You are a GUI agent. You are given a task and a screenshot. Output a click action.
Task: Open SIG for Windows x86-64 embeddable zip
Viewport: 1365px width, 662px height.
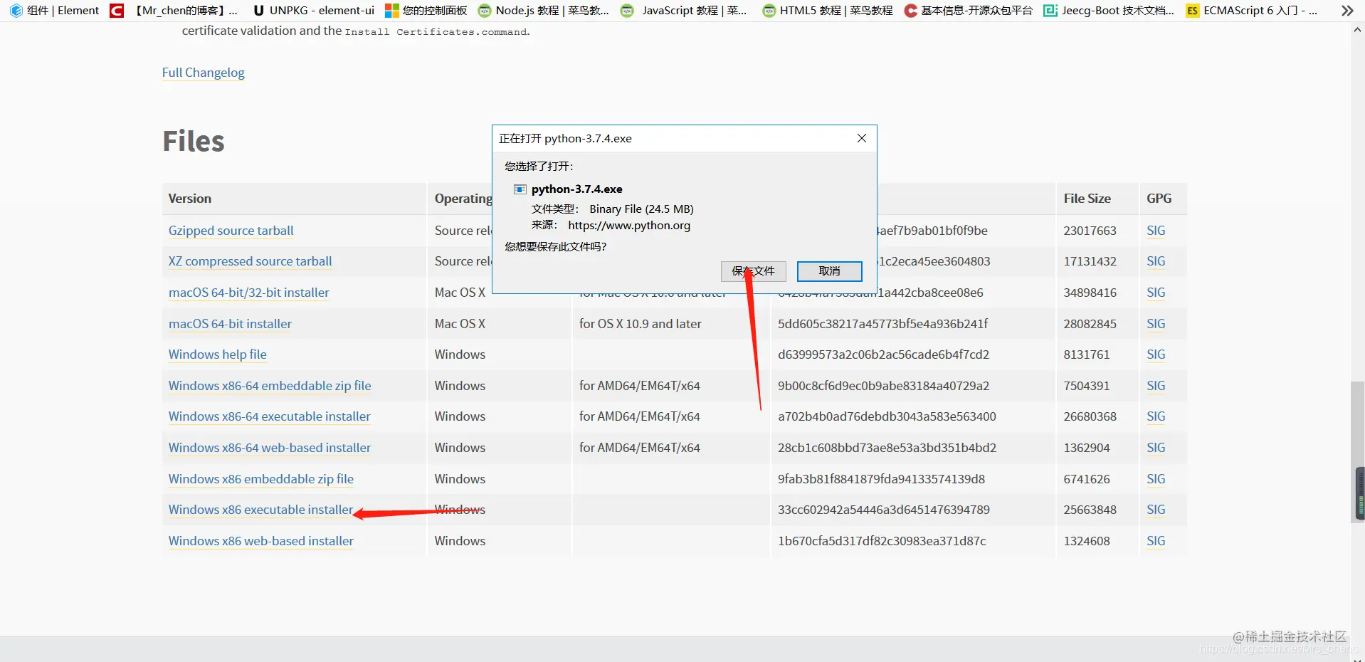coord(1156,386)
